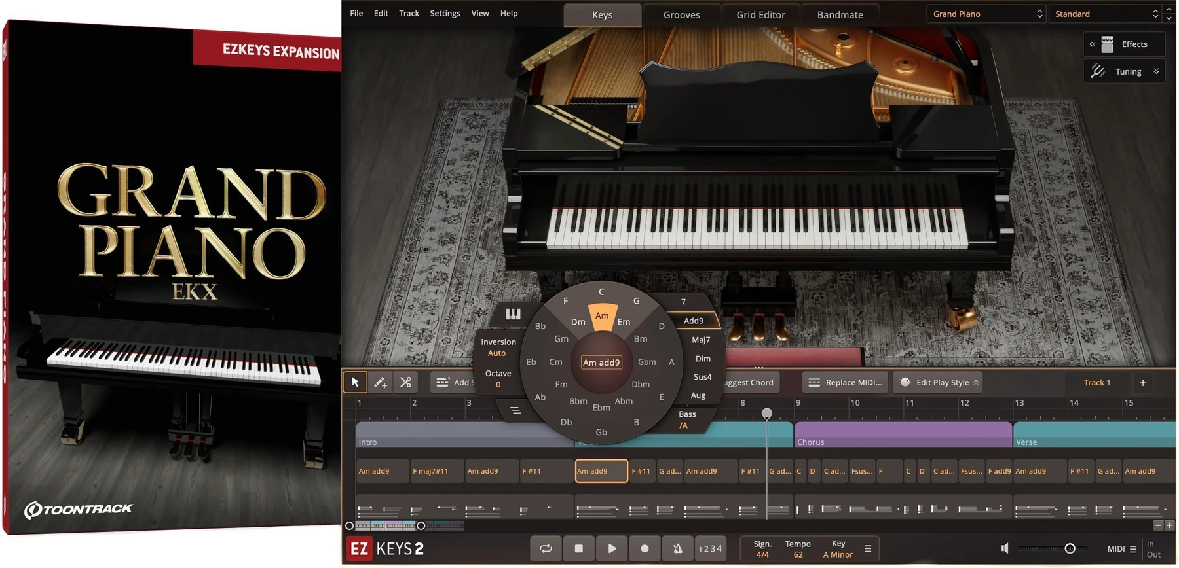Open the Edit menu

point(381,13)
